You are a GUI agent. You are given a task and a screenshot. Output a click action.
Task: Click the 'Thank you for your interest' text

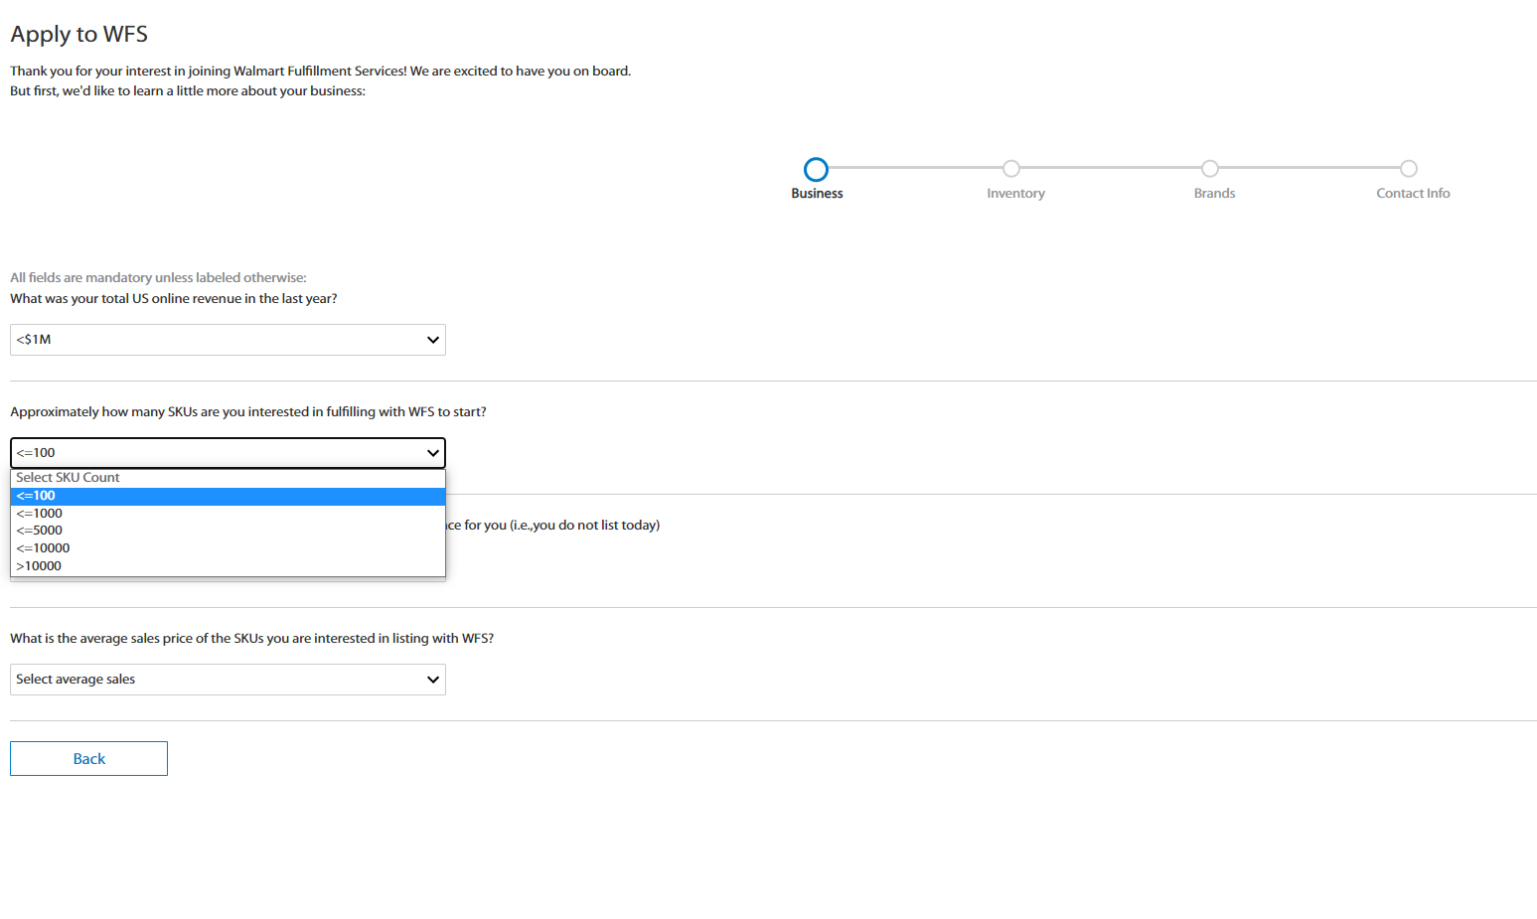(x=320, y=72)
